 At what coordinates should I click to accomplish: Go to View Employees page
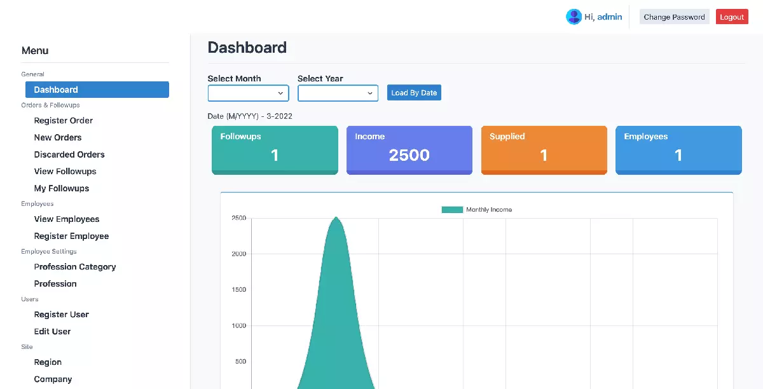pos(67,219)
